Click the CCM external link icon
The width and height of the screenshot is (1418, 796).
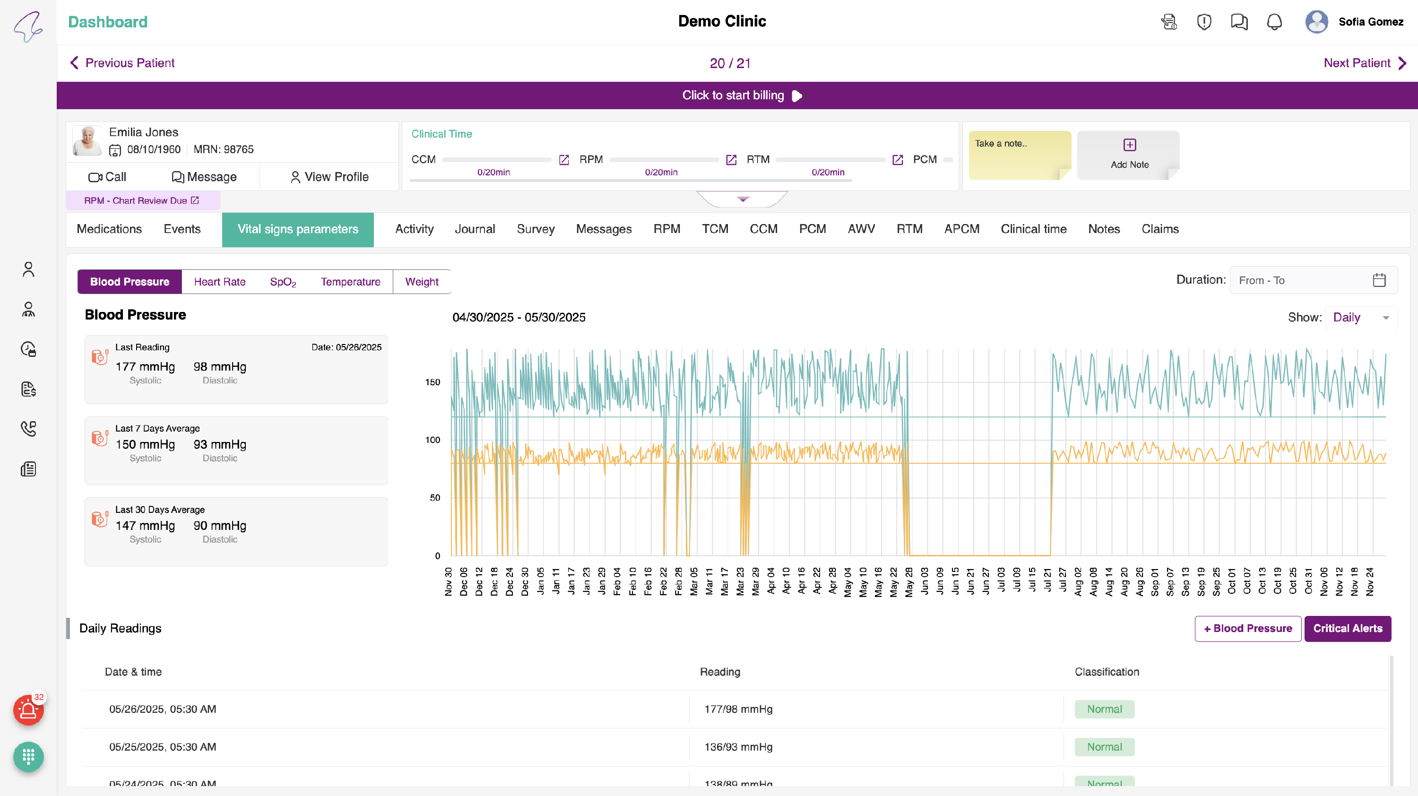564,160
